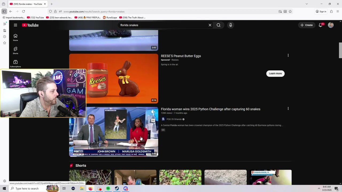342x192 pixels.
Task: Open Spotify from the taskbar
Action: [x=108, y=189]
